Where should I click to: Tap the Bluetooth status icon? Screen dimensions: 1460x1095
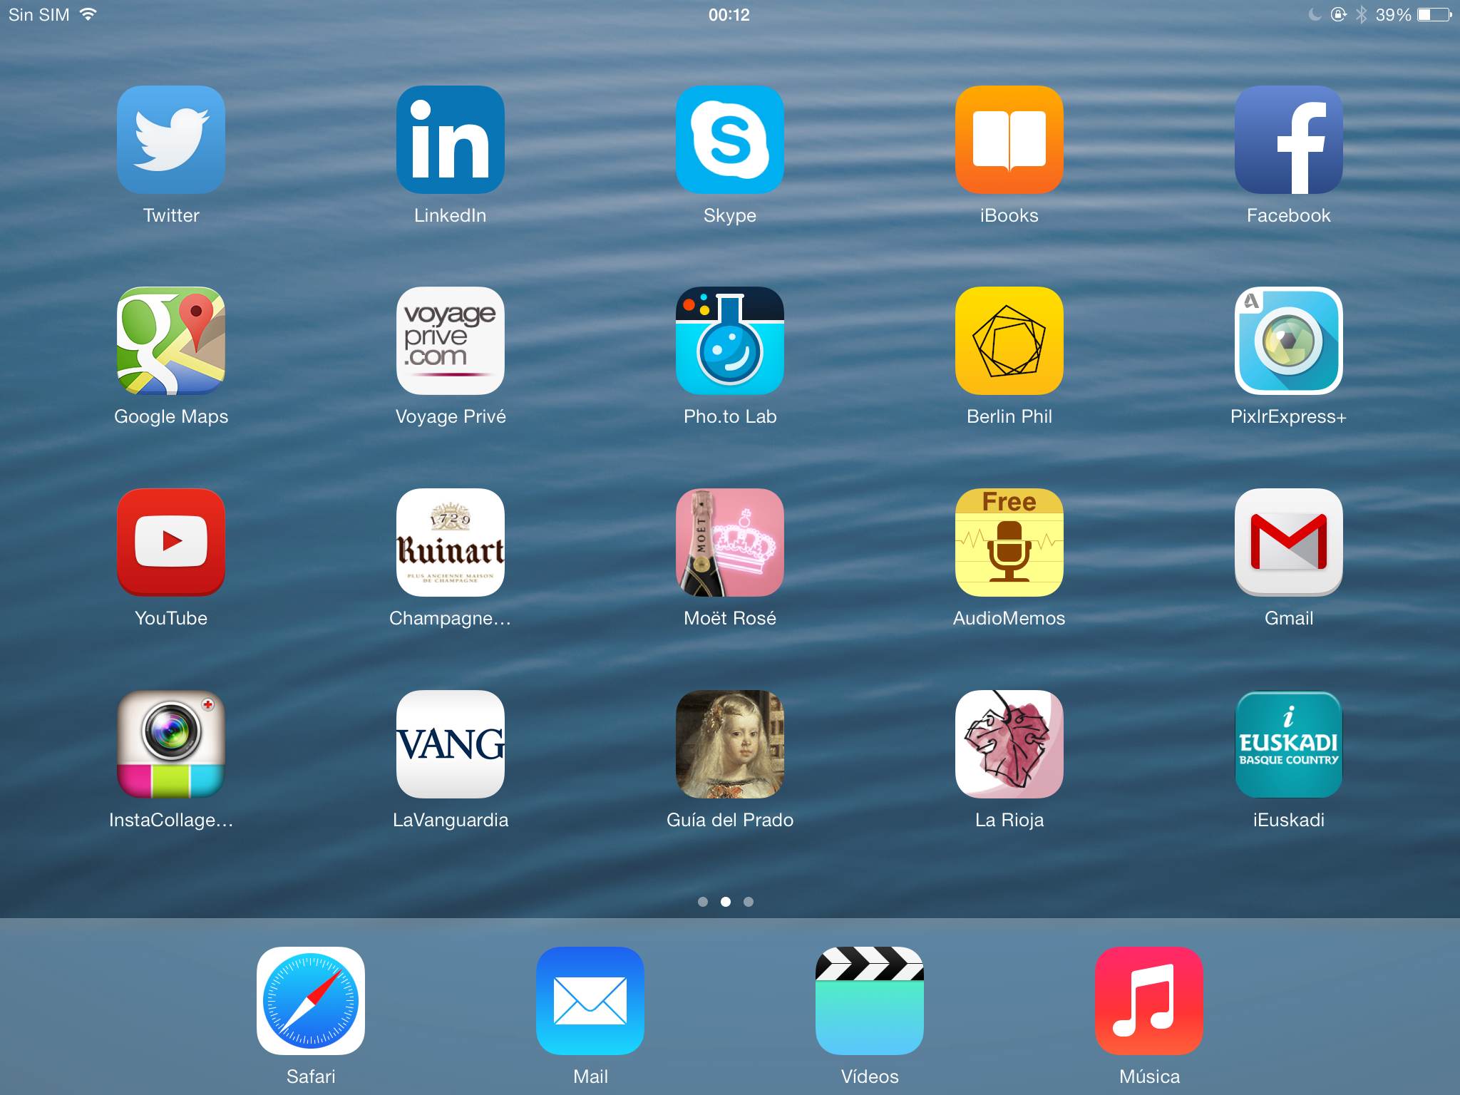[x=1361, y=14]
